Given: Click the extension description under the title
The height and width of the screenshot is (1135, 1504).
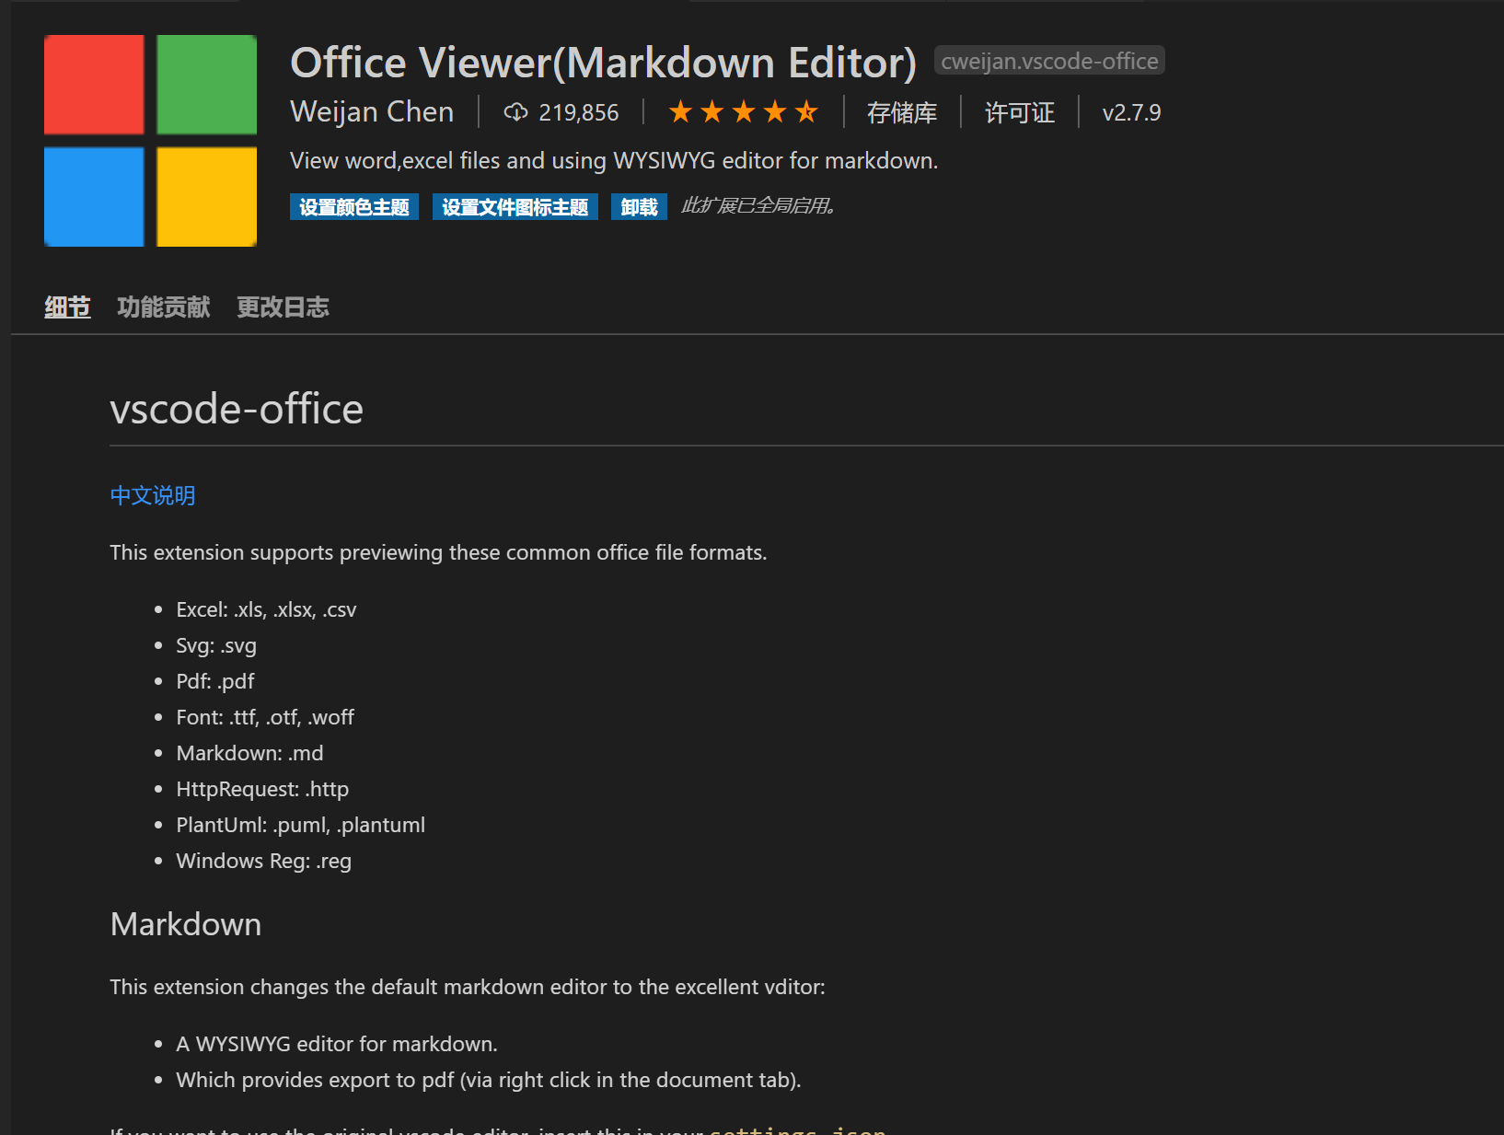Looking at the screenshot, I should 614,161.
